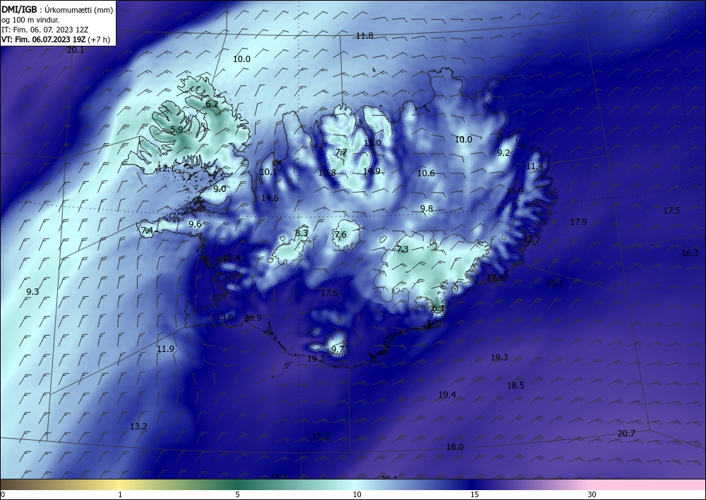706x500 pixels.
Task: Select the 'IT: Fim. 06. 07. 2023 12Z' line
Action: [x=45, y=29]
